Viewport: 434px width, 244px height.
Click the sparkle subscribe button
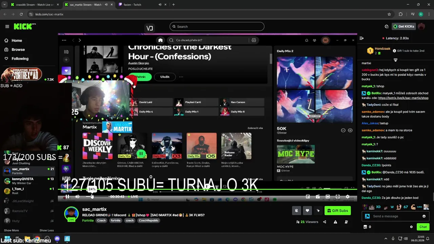pyautogui.click(x=318, y=210)
